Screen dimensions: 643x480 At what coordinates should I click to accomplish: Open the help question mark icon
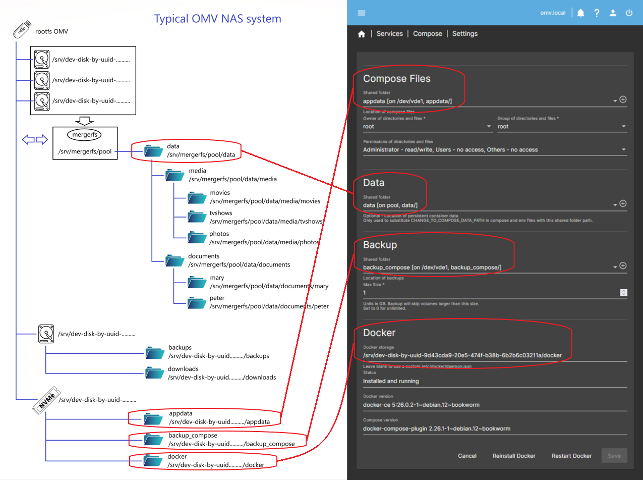[x=597, y=13]
